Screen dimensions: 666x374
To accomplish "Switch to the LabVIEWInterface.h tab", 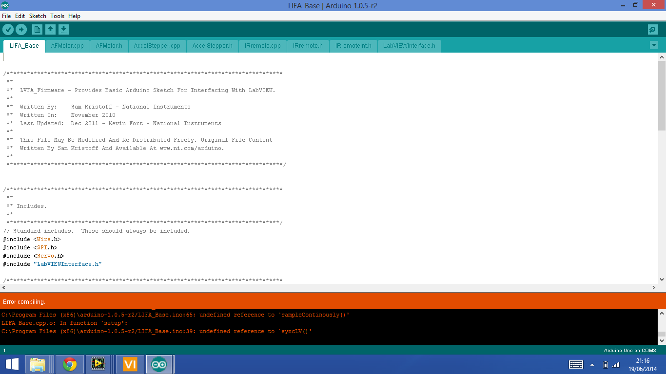I will pyautogui.click(x=409, y=46).
